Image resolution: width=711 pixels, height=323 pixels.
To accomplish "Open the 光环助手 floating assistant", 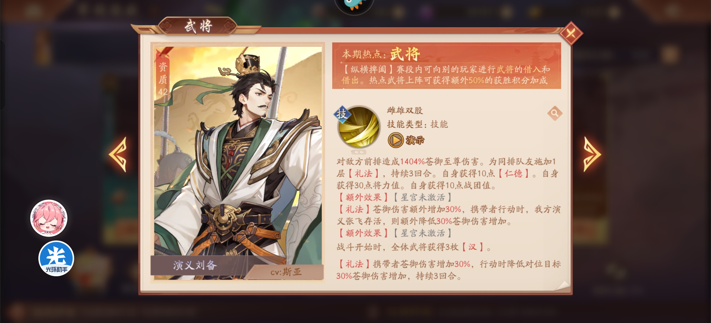I will tap(56, 259).
